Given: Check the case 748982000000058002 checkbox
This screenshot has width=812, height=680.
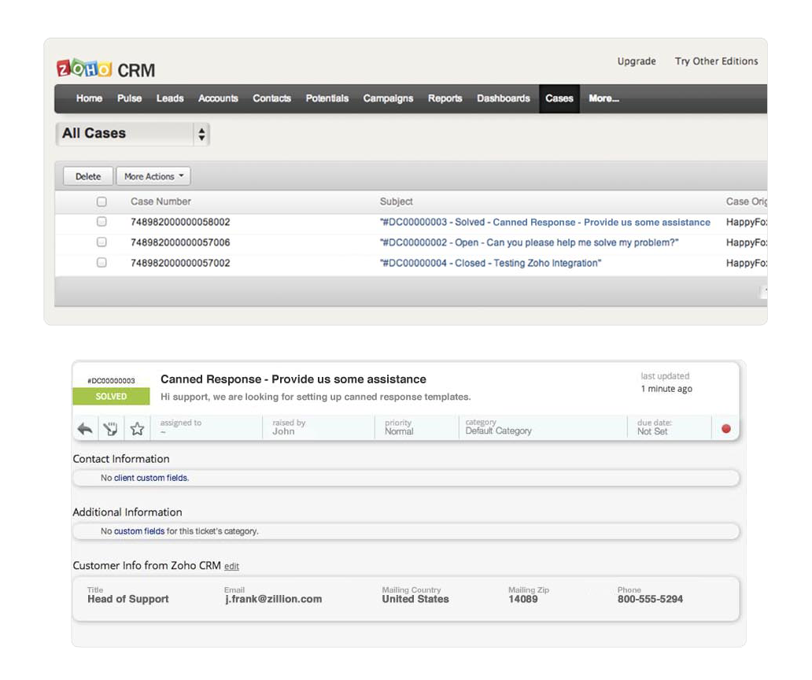Looking at the screenshot, I should (101, 222).
